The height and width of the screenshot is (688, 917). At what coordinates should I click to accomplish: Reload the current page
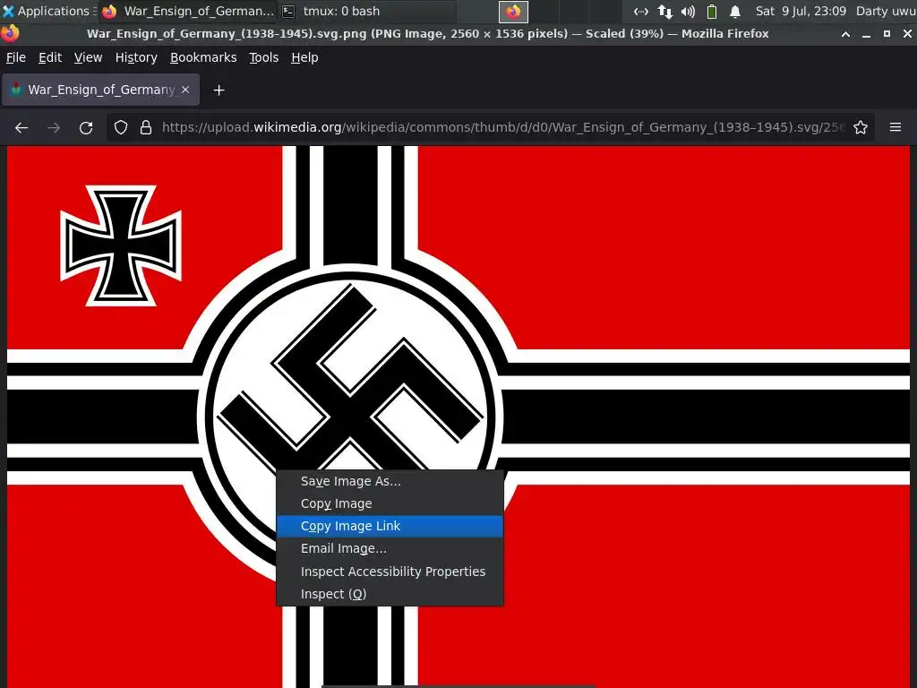86,127
